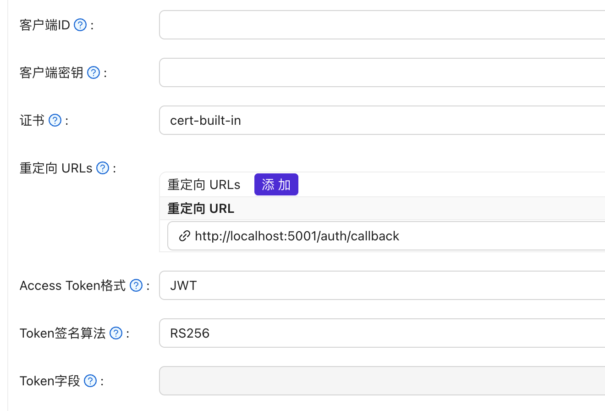
Task: Edit the localhost:5001 callback URL field
Action: pos(386,236)
